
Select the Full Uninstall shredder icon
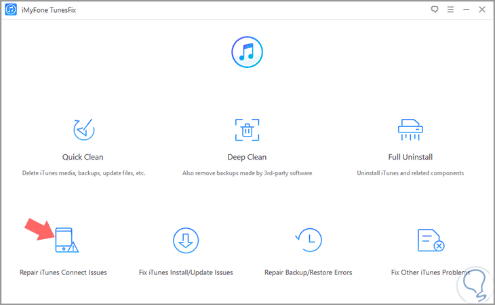(410, 129)
